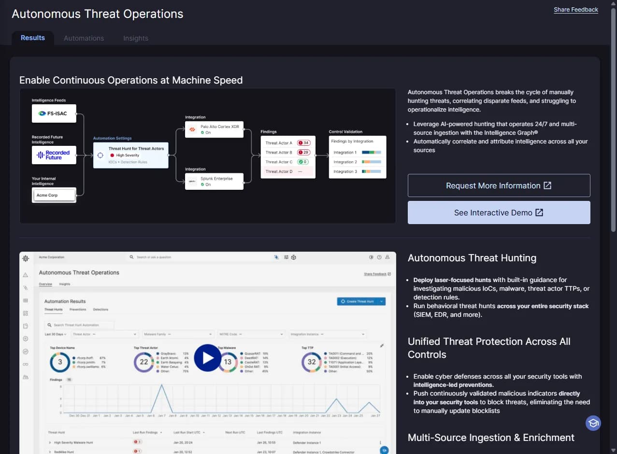Click the Autonomous Threat Operations page title

coord(98,14)
